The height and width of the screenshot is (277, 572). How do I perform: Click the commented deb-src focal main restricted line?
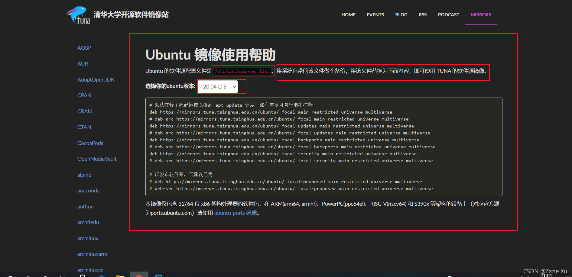pos(279,119)
